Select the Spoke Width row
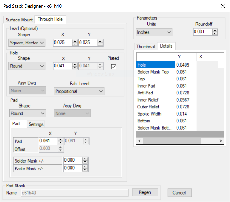 click(156, 114)
